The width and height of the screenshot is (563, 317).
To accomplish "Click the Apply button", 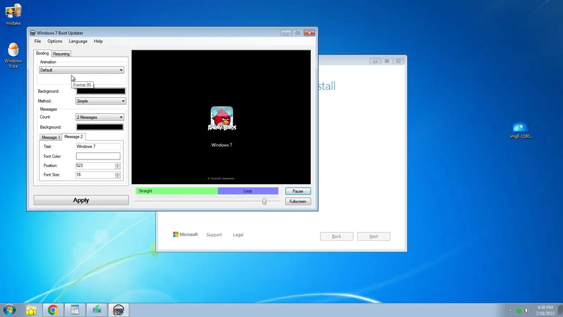I will 81,200.
